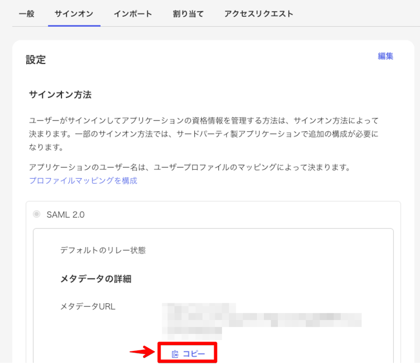The image size is (420, 364).
Task: Open the 一般 tab
Action: [26, 14]
